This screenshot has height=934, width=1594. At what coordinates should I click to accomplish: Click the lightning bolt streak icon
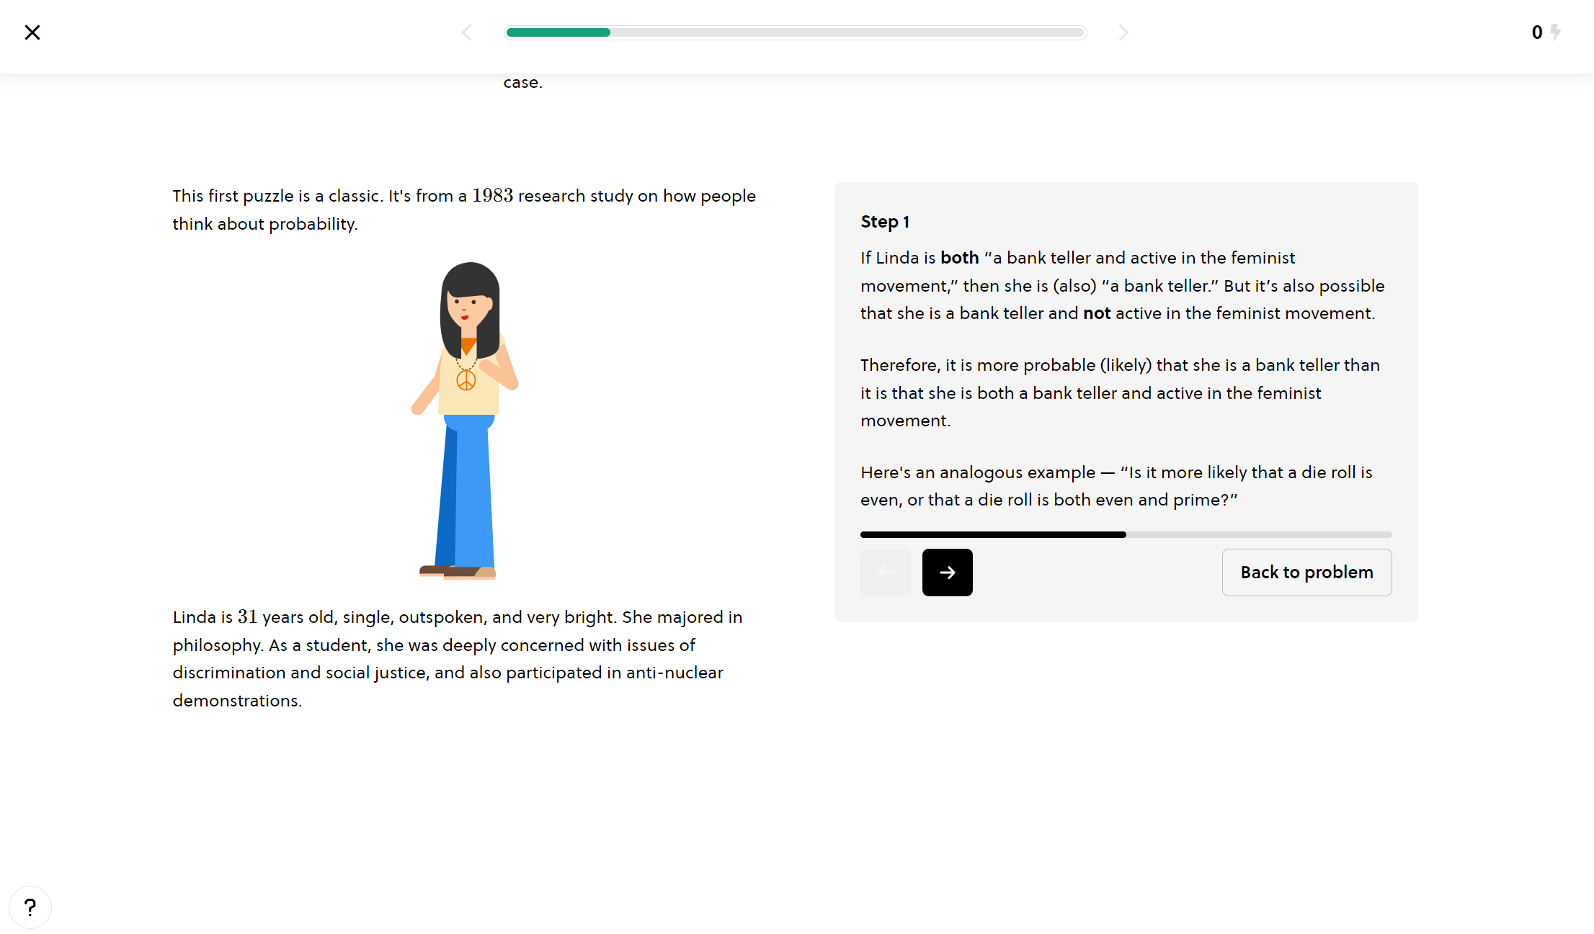tap(1556, 32)
